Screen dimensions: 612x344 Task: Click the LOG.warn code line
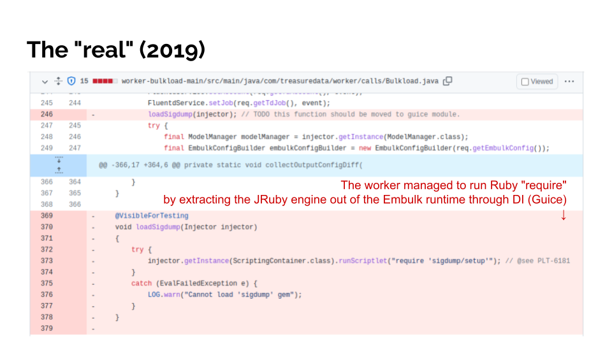[x=224, y=294]
